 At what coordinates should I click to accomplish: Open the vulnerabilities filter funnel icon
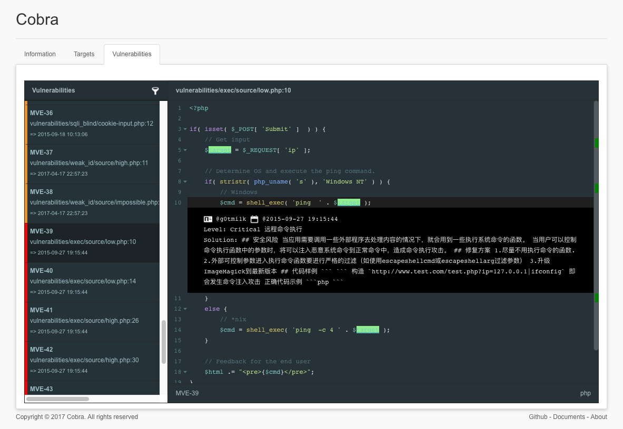pos(155,91)
